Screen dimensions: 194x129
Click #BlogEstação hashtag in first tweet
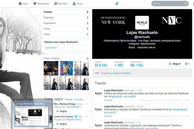pos(115,97)
